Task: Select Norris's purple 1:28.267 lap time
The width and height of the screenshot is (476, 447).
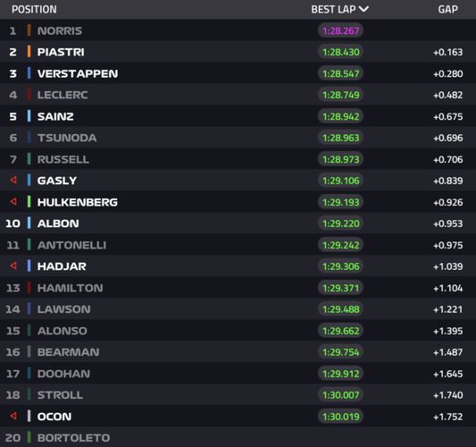Action: (x=340, y=30)
